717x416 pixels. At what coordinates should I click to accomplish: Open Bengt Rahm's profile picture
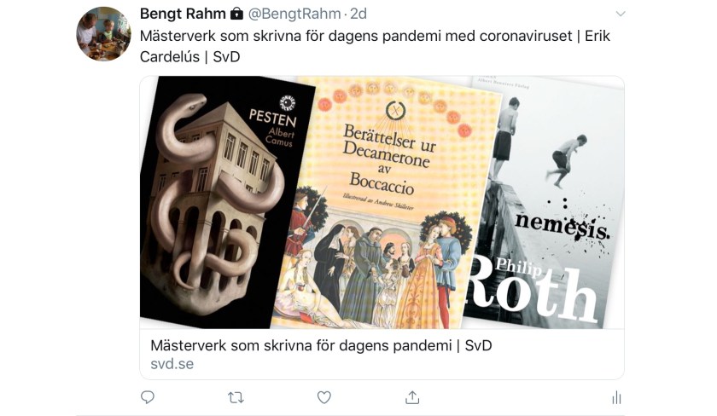103,34
